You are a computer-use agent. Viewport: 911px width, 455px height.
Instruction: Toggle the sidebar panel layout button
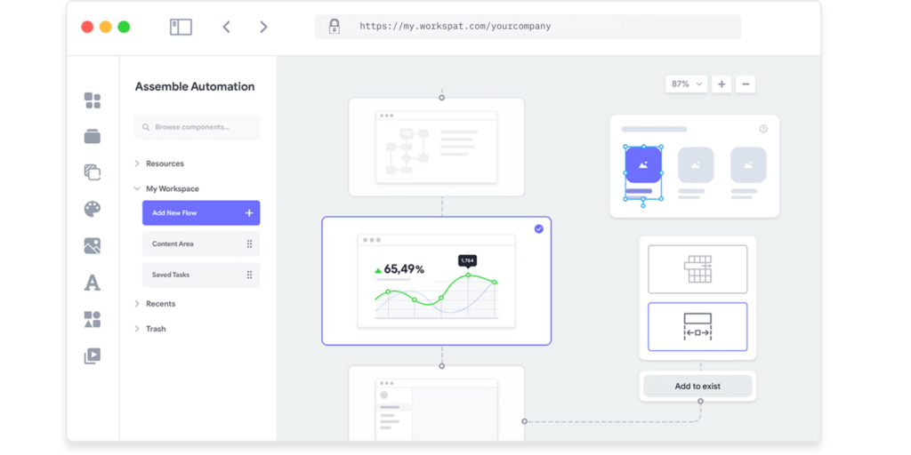coord(181,27)
